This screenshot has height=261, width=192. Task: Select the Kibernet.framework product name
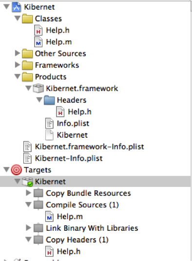82,89
